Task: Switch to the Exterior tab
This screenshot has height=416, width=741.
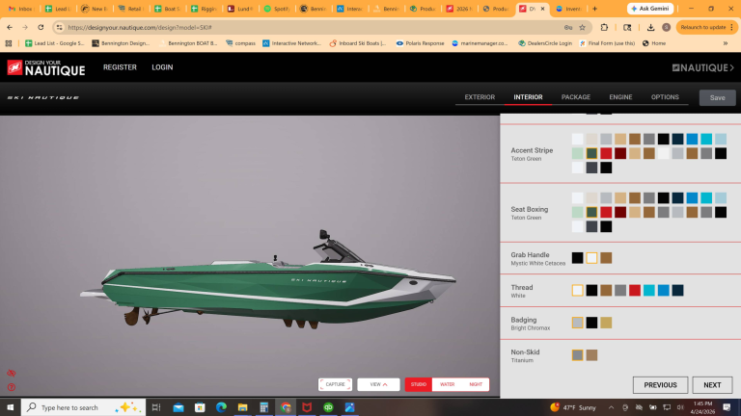Action: pyautogui.click(x=480, y=97)
